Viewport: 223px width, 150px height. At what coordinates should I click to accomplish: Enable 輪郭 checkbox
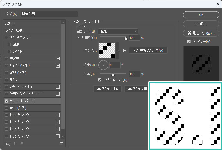coord(9,44)
